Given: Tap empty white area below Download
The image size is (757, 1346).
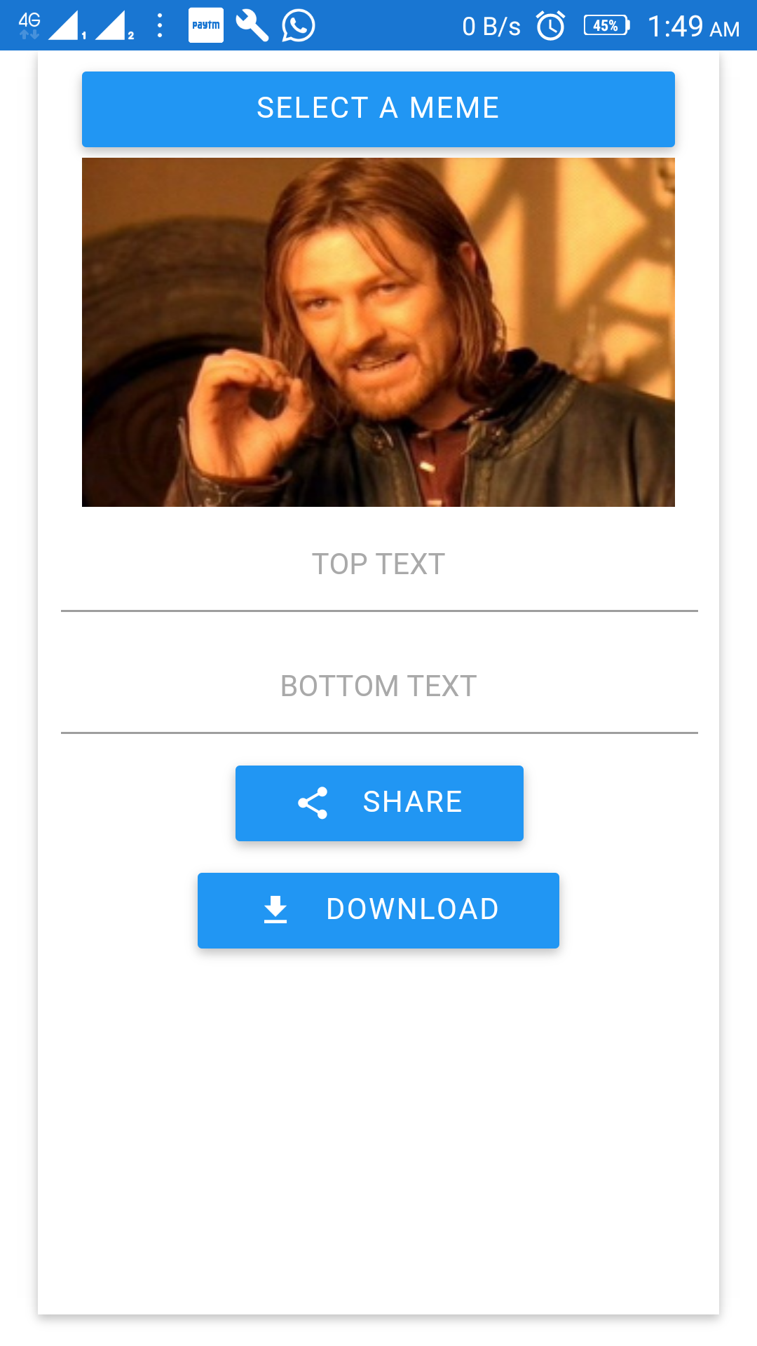Looking at the screenshot, I should pyautogui.click(x=378, y=1129).
